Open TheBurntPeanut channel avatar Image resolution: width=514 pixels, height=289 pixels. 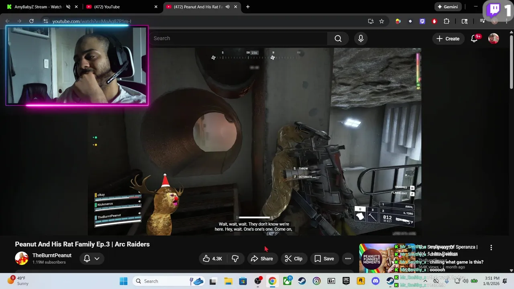pyautogui.click(x=22, y=258)
